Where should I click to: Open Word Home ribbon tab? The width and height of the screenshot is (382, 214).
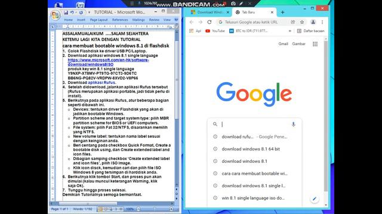(x=68, y=20)
